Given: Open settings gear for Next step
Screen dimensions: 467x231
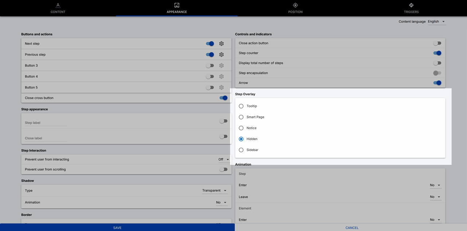Looking at the screenshot, I should click(x=221, y=44).
